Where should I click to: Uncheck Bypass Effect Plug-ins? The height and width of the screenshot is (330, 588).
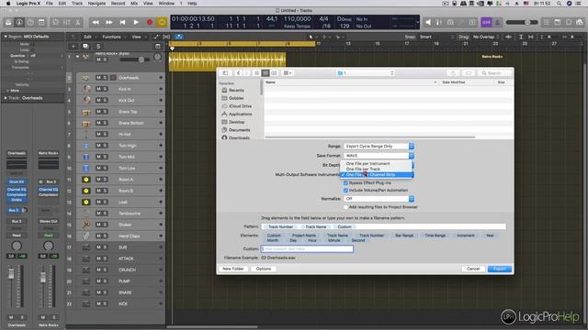coord(345,183)
